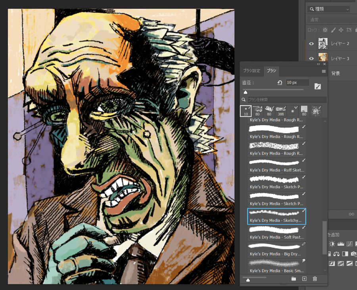Lock image pixels with brush icon

pyautogui.click(x=333, y=30)
